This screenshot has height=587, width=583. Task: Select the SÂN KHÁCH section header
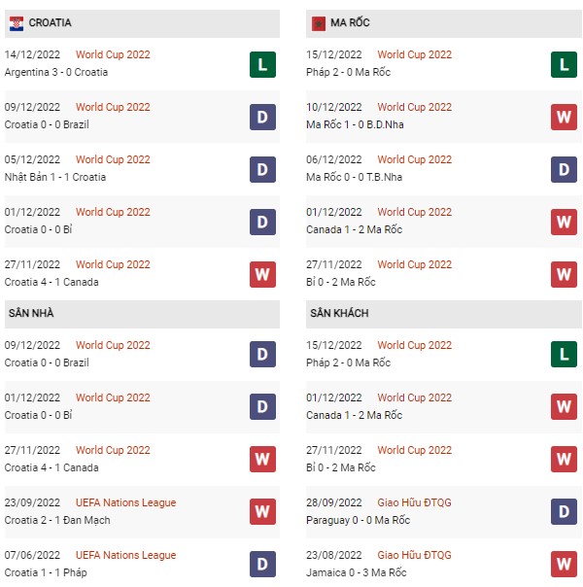[x=339, y=313]
